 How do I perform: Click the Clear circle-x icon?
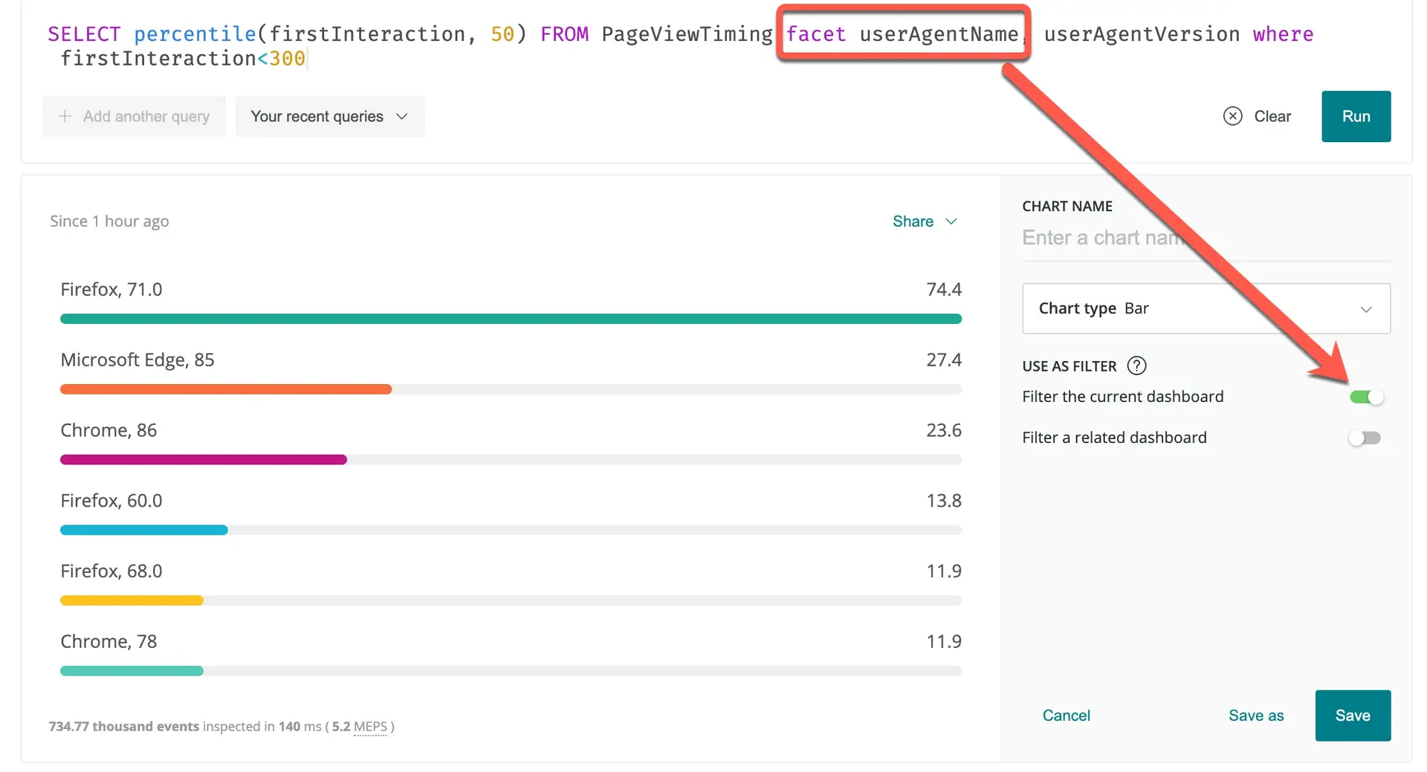pyautogui.click(x=1232, y=116)
